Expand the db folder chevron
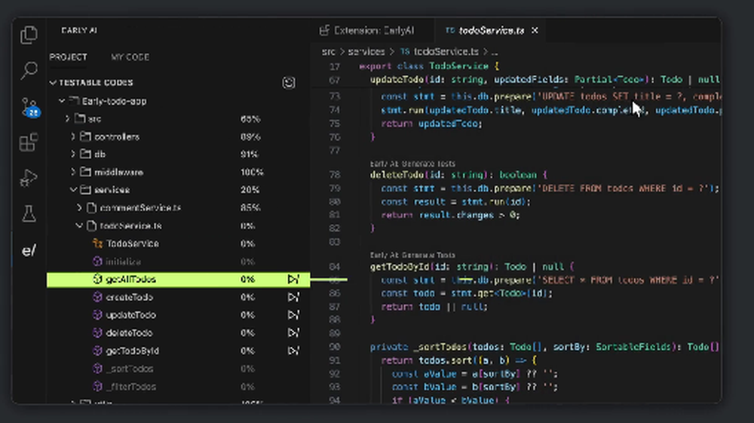The height and width of the screenshot is (423, 754). (74, 155)
